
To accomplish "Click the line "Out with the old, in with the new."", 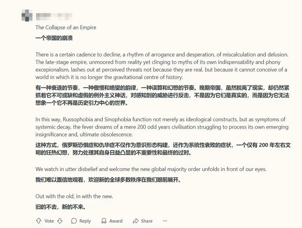I will pyautogui.click(x=74, y=196).
